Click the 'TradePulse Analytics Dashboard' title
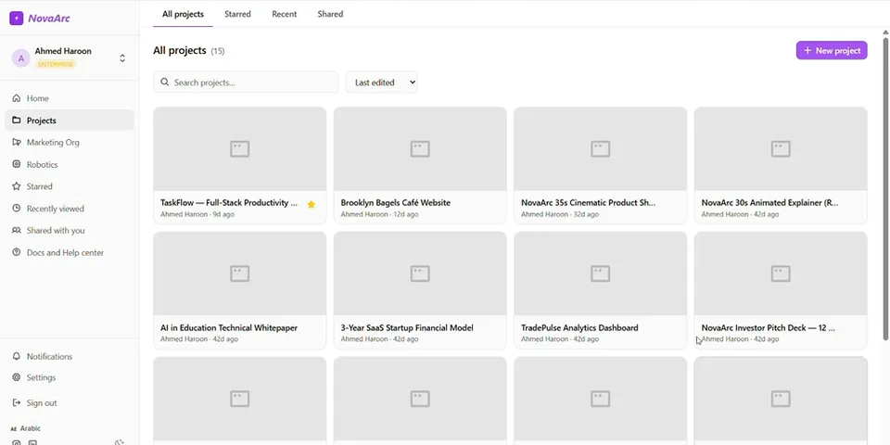Viewport: 890px width, 445px height. tap(579, 327)
